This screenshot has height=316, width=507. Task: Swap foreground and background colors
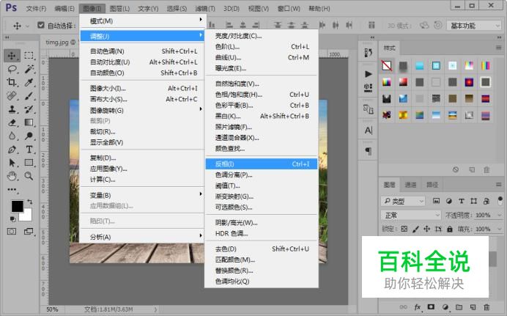point(30,202)
